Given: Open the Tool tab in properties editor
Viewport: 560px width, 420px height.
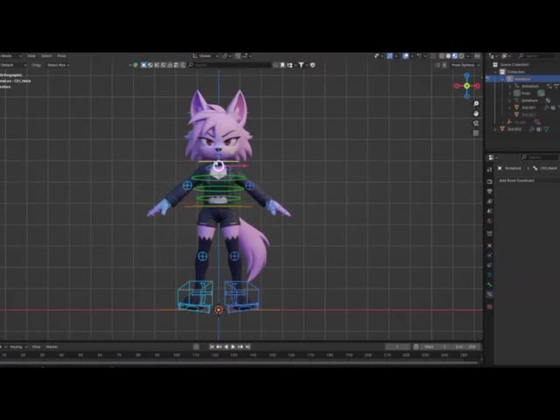Looking at the screenshot, I should click(489, 170).
